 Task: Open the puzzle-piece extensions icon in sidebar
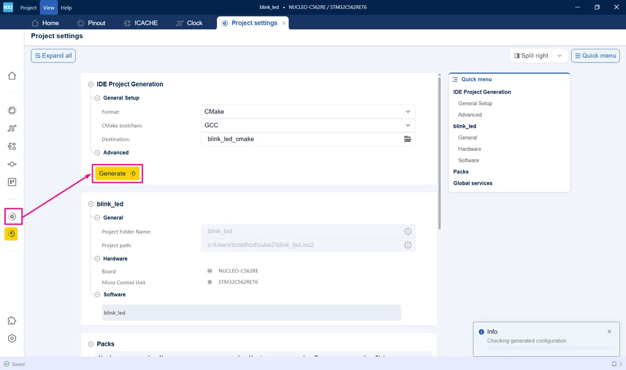coord(12,321)
